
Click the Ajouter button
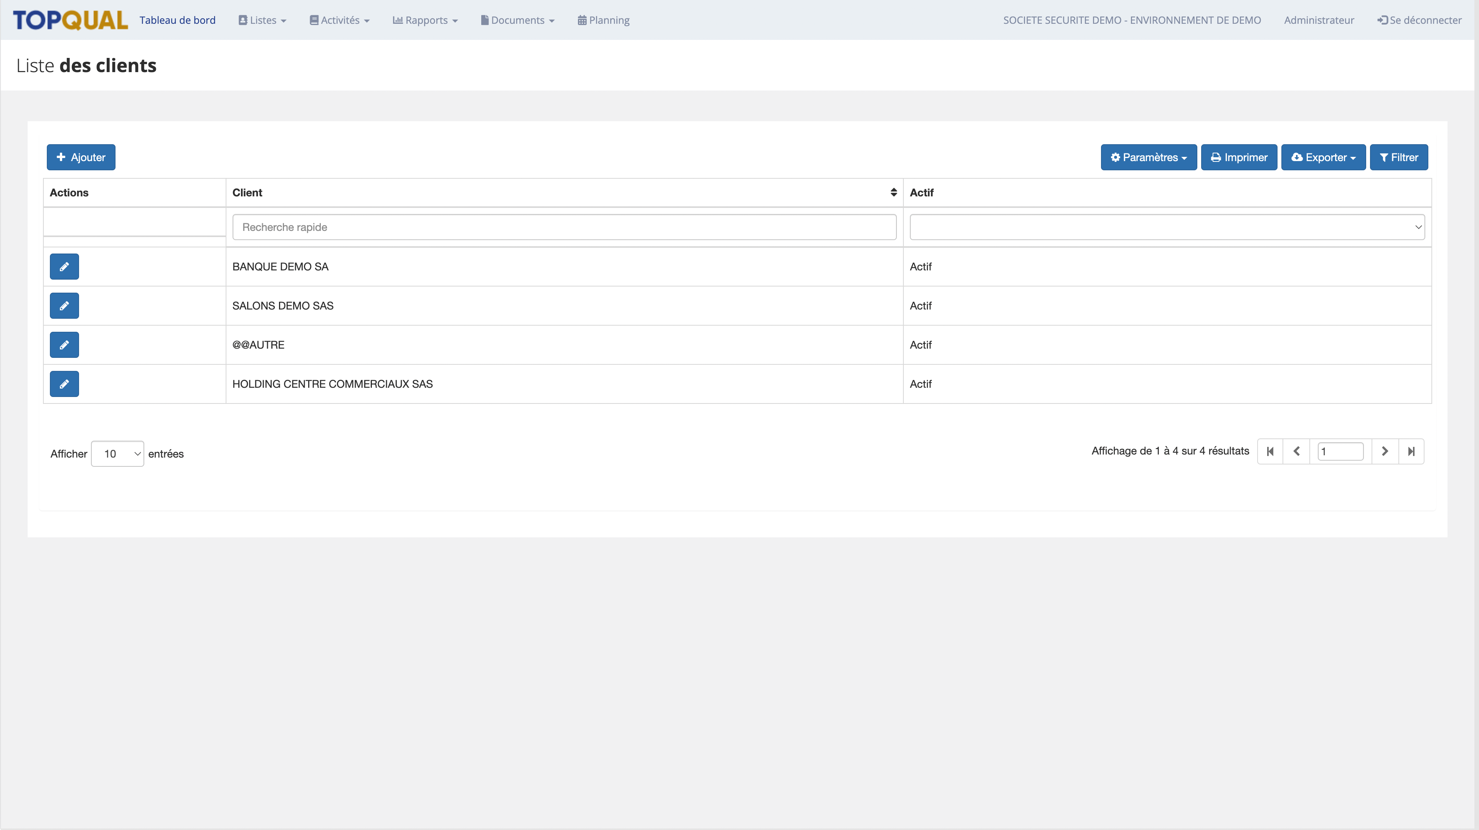coord(81,157)
